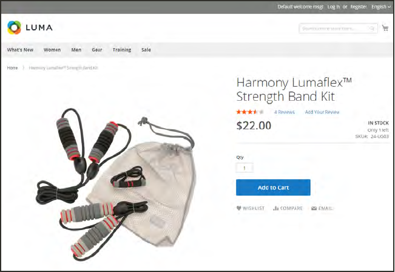Click the search magnifier icon
Screen dimensions: 395x272
click(372, 29)
